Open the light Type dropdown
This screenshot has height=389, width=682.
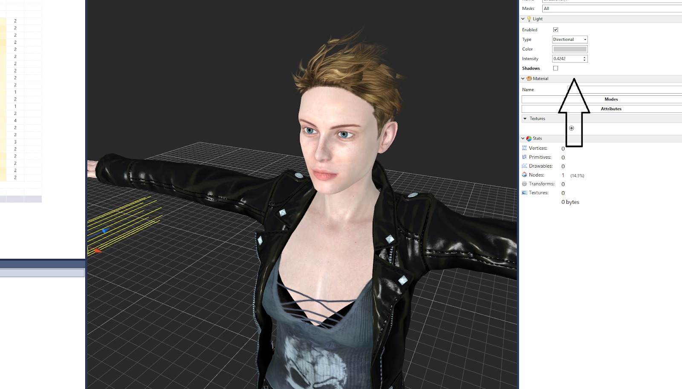(x=570, y=40)
